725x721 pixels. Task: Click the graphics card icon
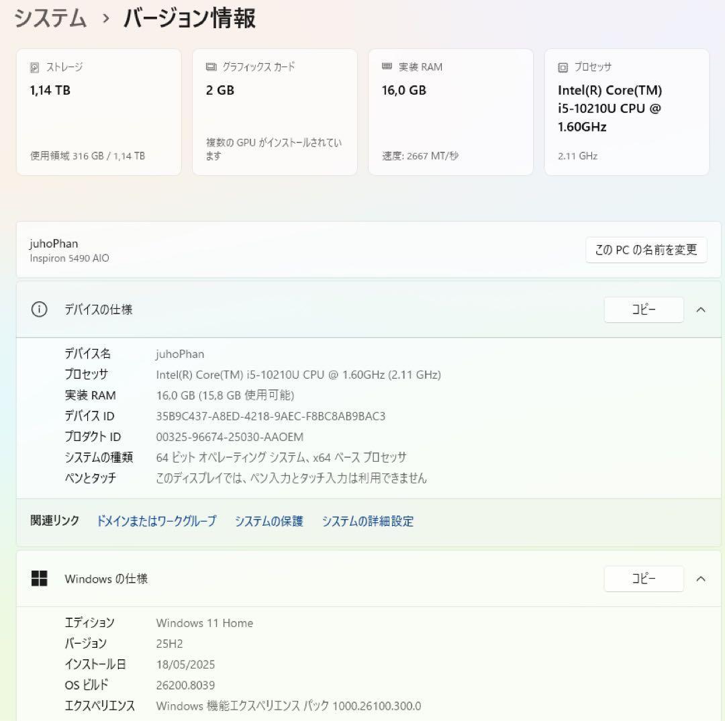pos(211,67)
